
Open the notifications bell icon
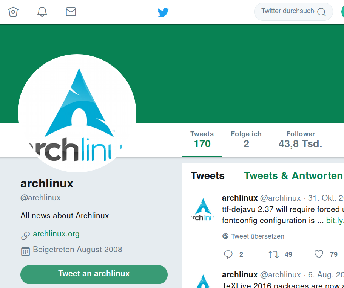(x=42, y=12)
